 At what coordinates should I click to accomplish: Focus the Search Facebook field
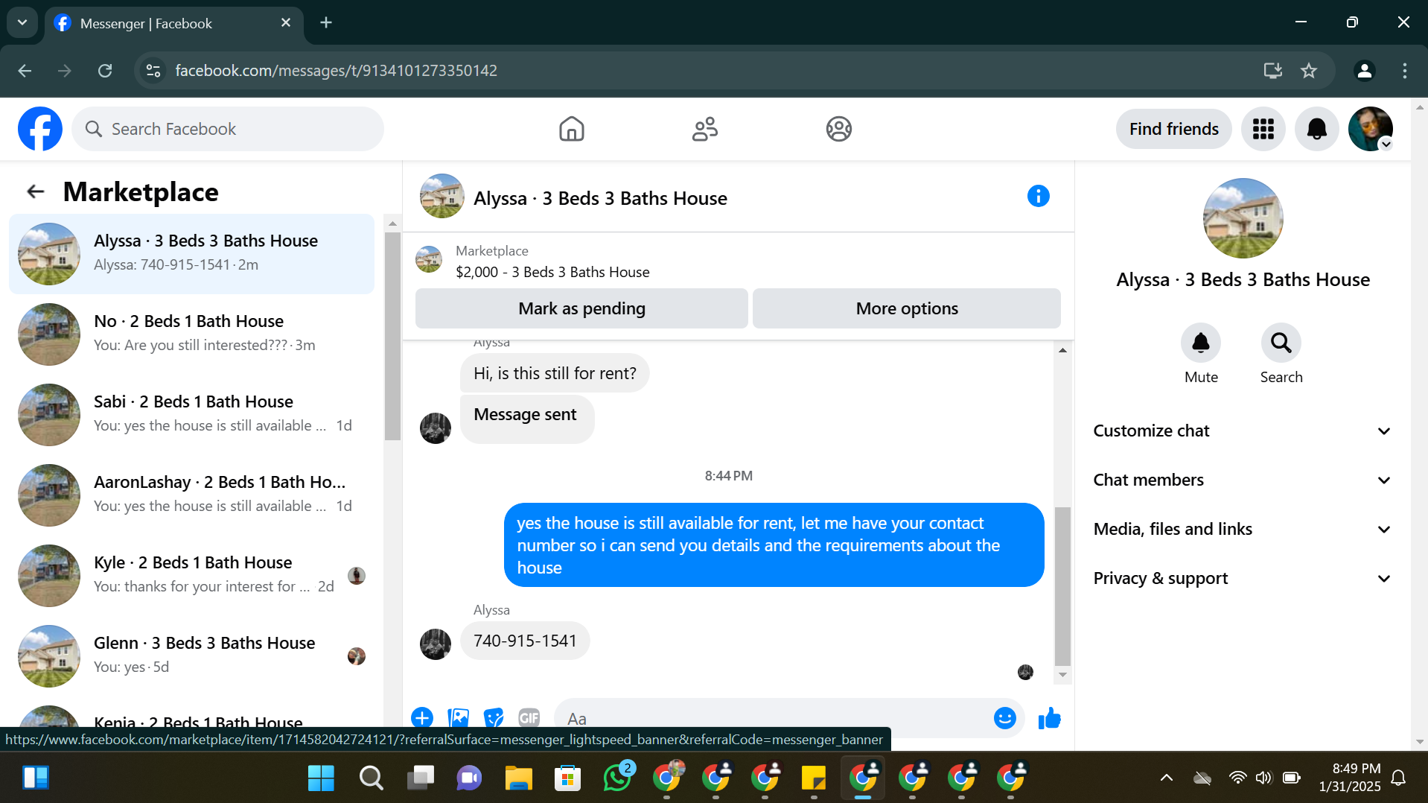point(228,129)
